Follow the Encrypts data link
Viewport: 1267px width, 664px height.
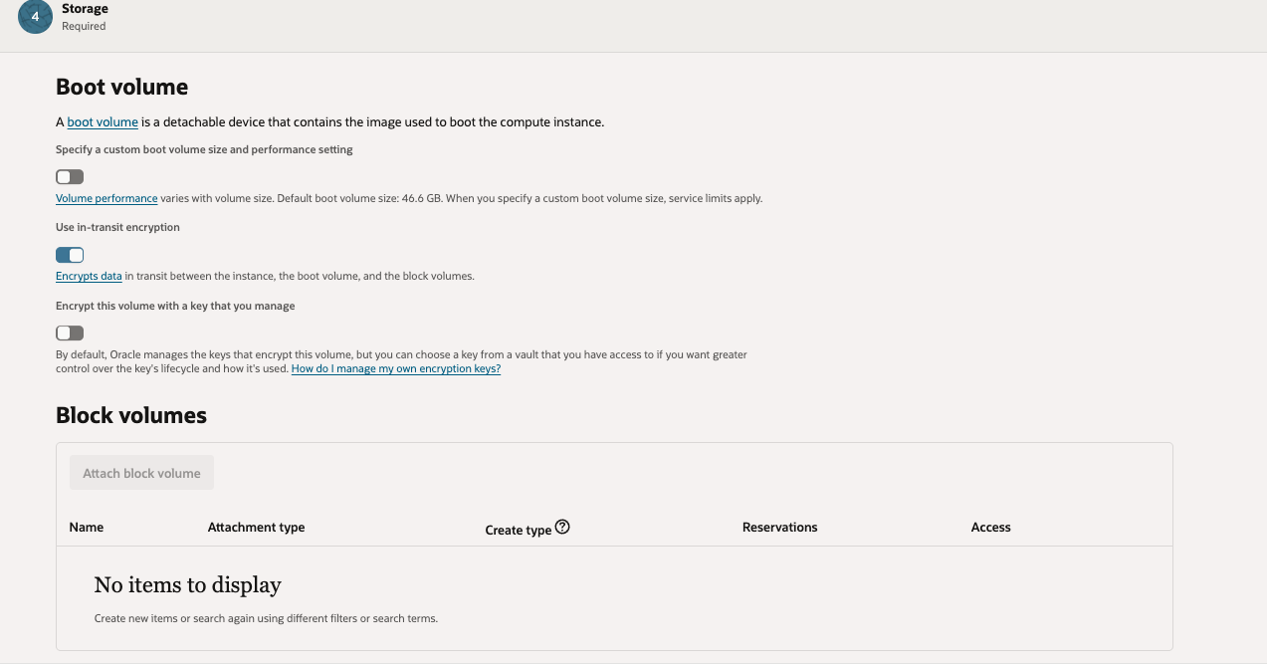[89, 276]
